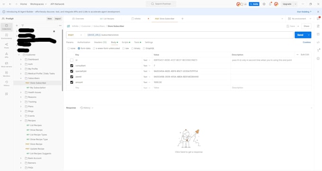
Task: Collapse the Recipes folder
Action: [x=21, y=121]
